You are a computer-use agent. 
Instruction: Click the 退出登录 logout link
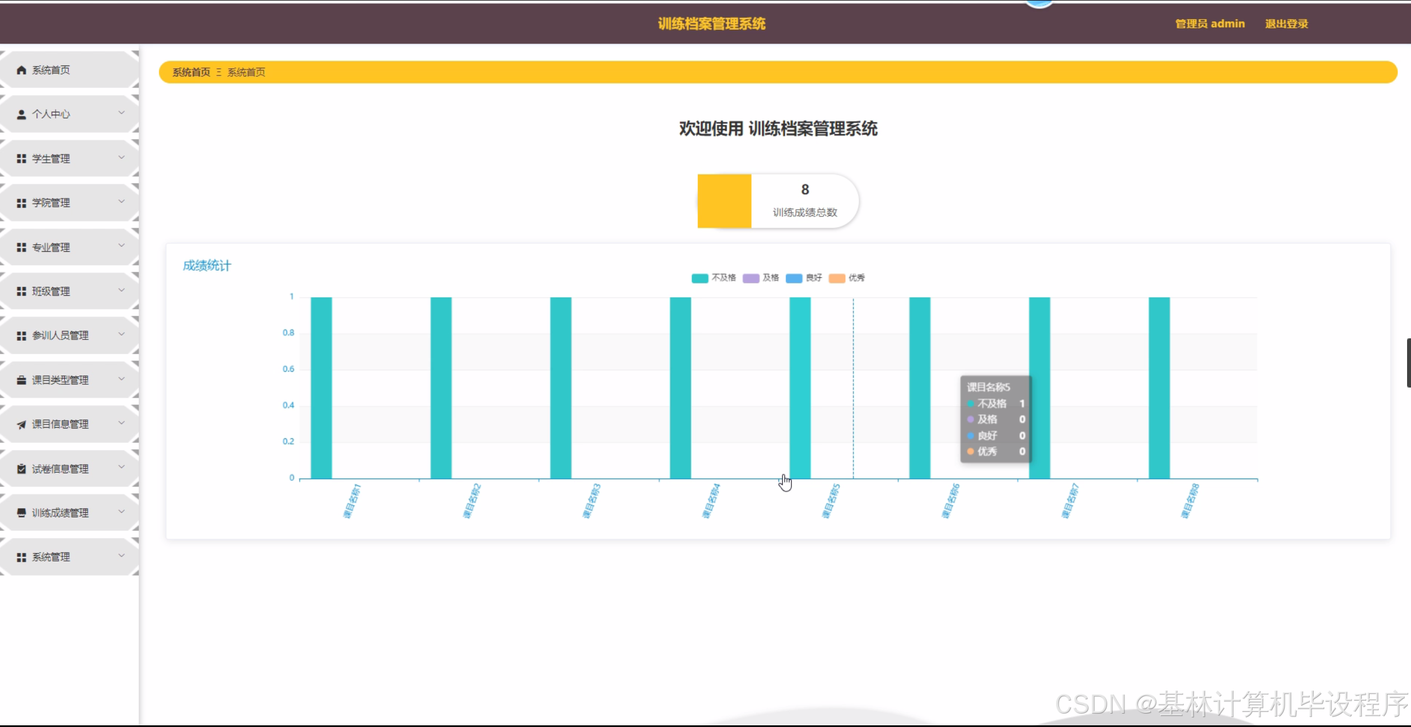[x=1286, y=23]
